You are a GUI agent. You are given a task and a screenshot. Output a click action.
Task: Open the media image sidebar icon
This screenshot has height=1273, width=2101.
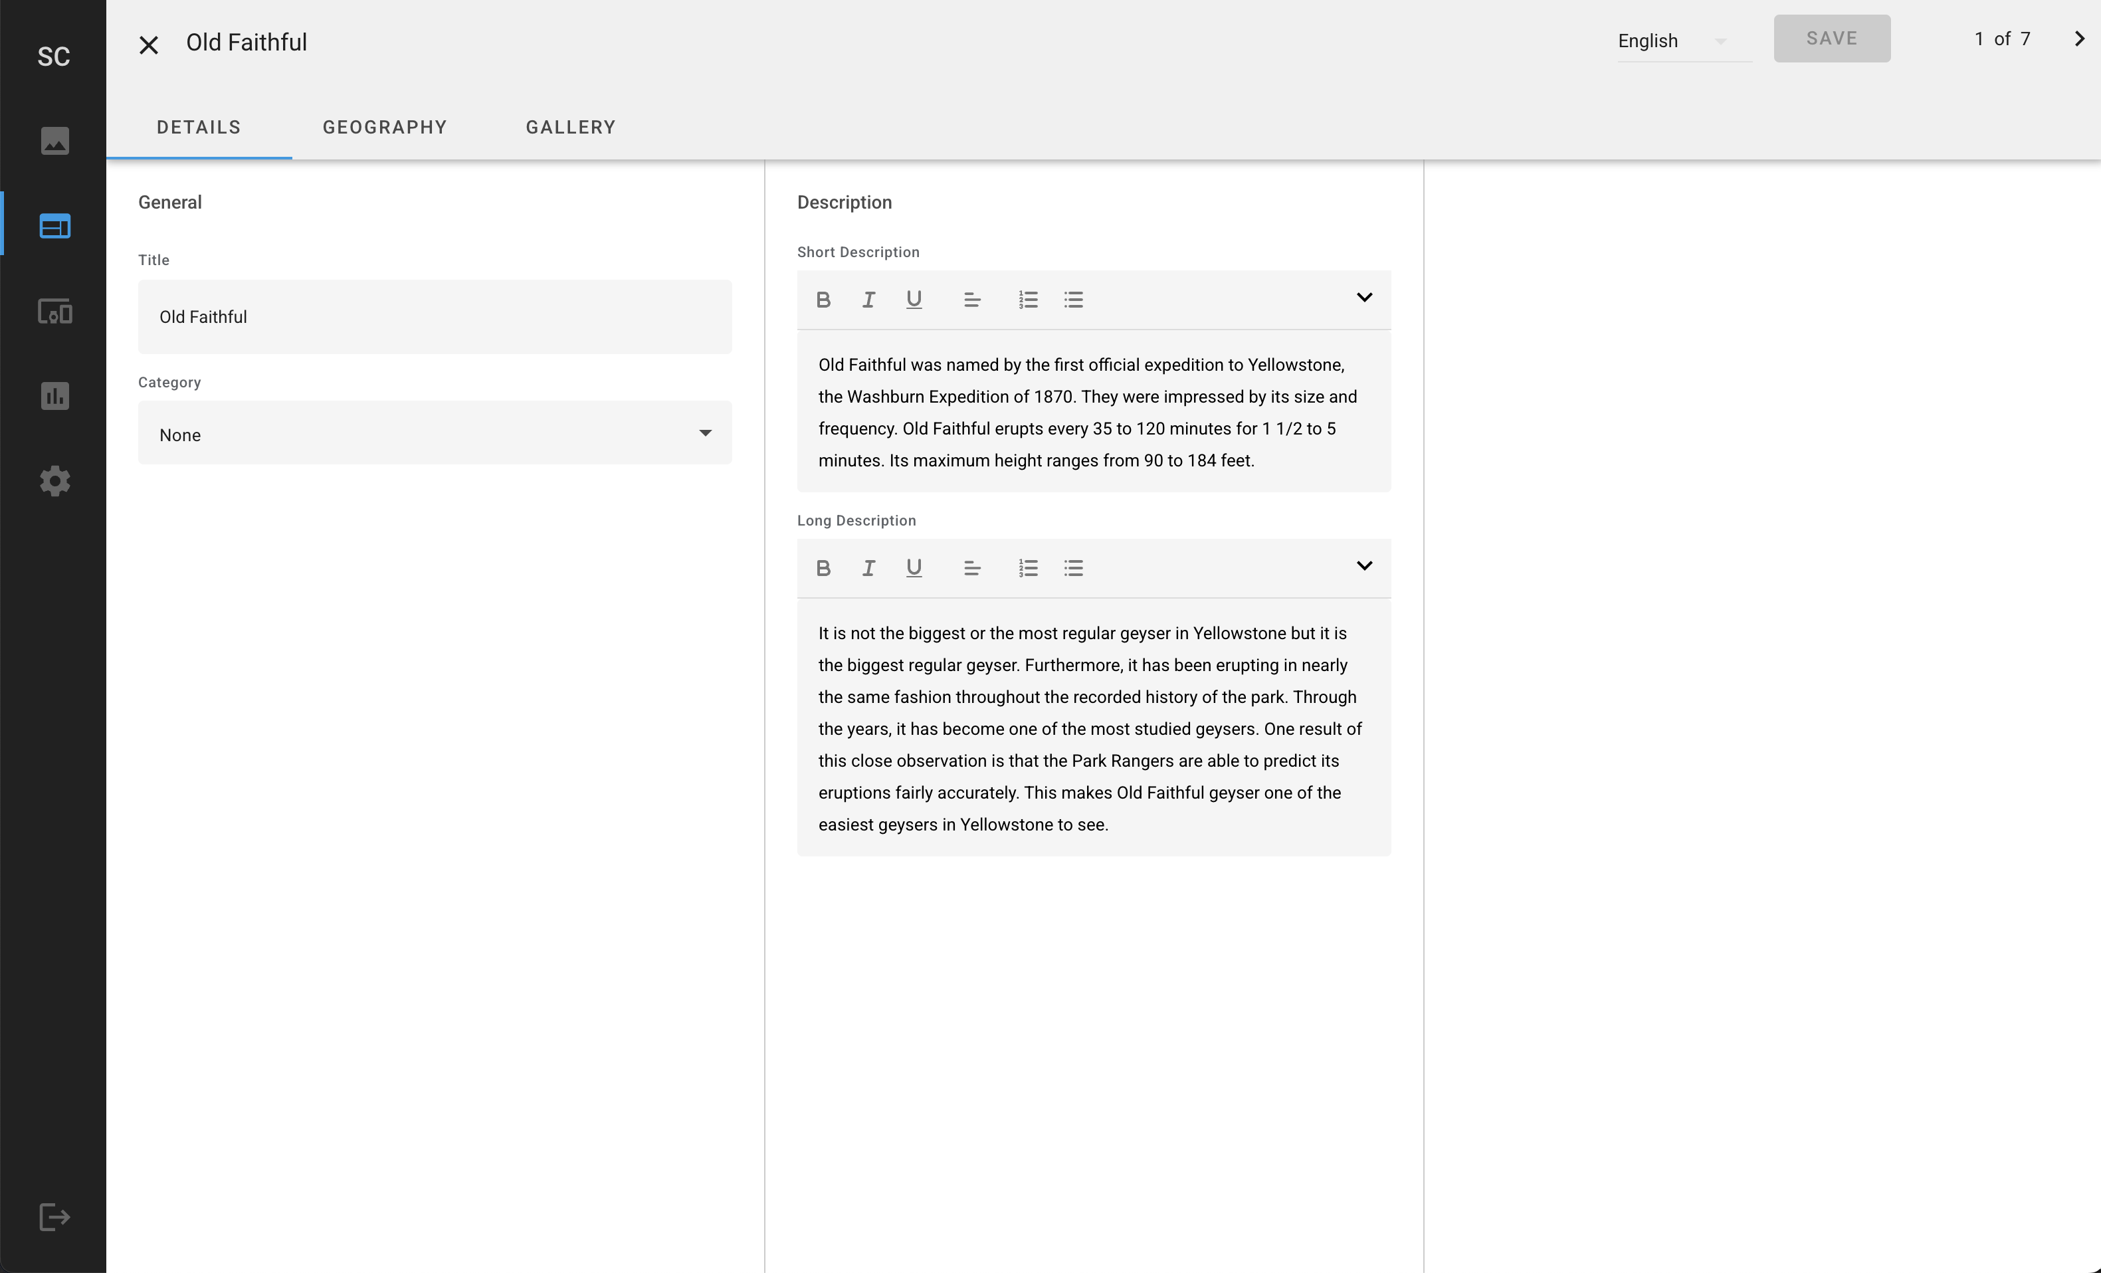pyautogui.click(x=54, y=141)
